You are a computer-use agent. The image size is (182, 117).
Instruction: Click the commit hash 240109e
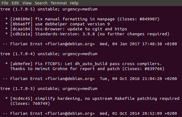(x=21, y=19)
